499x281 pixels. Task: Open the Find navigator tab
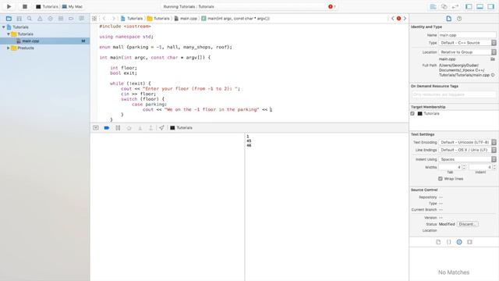(30, 19)
